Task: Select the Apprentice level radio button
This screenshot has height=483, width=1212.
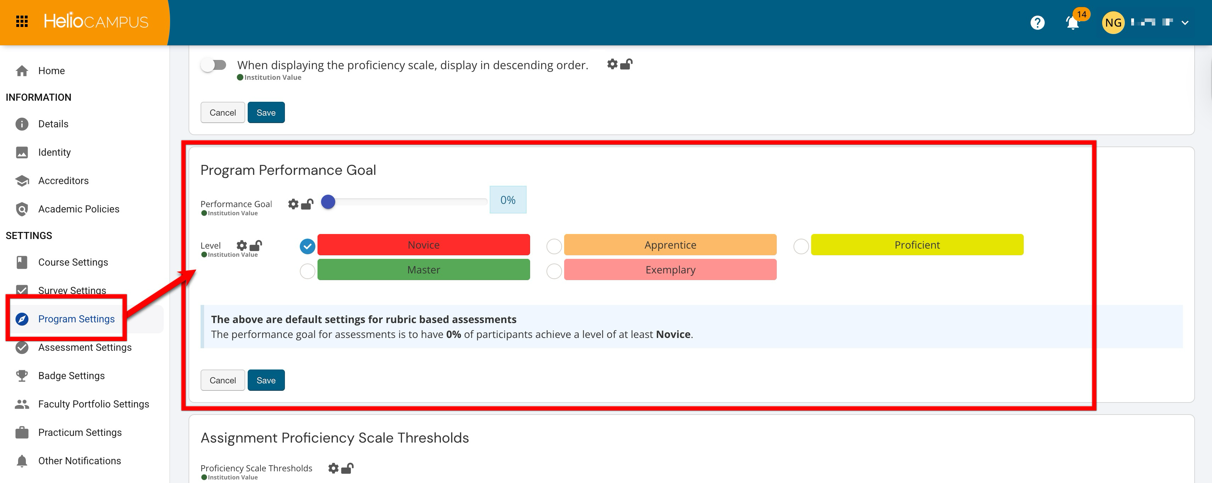Action: coord(554,246)
